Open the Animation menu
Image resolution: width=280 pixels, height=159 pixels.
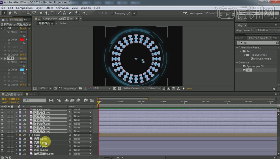click(x=62, y=8)
